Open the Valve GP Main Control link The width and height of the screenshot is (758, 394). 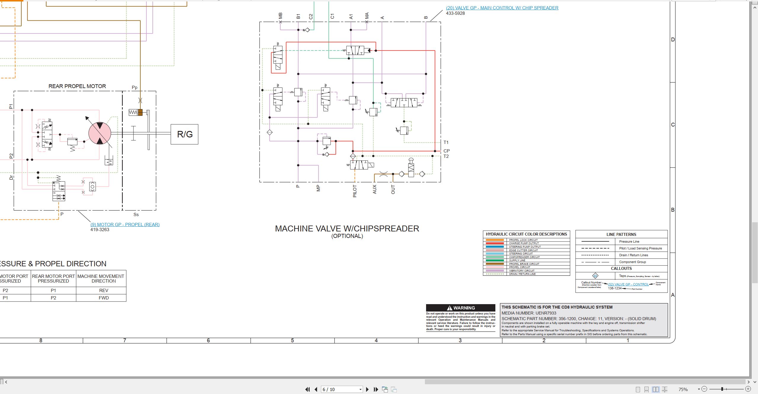click(502, 8)
